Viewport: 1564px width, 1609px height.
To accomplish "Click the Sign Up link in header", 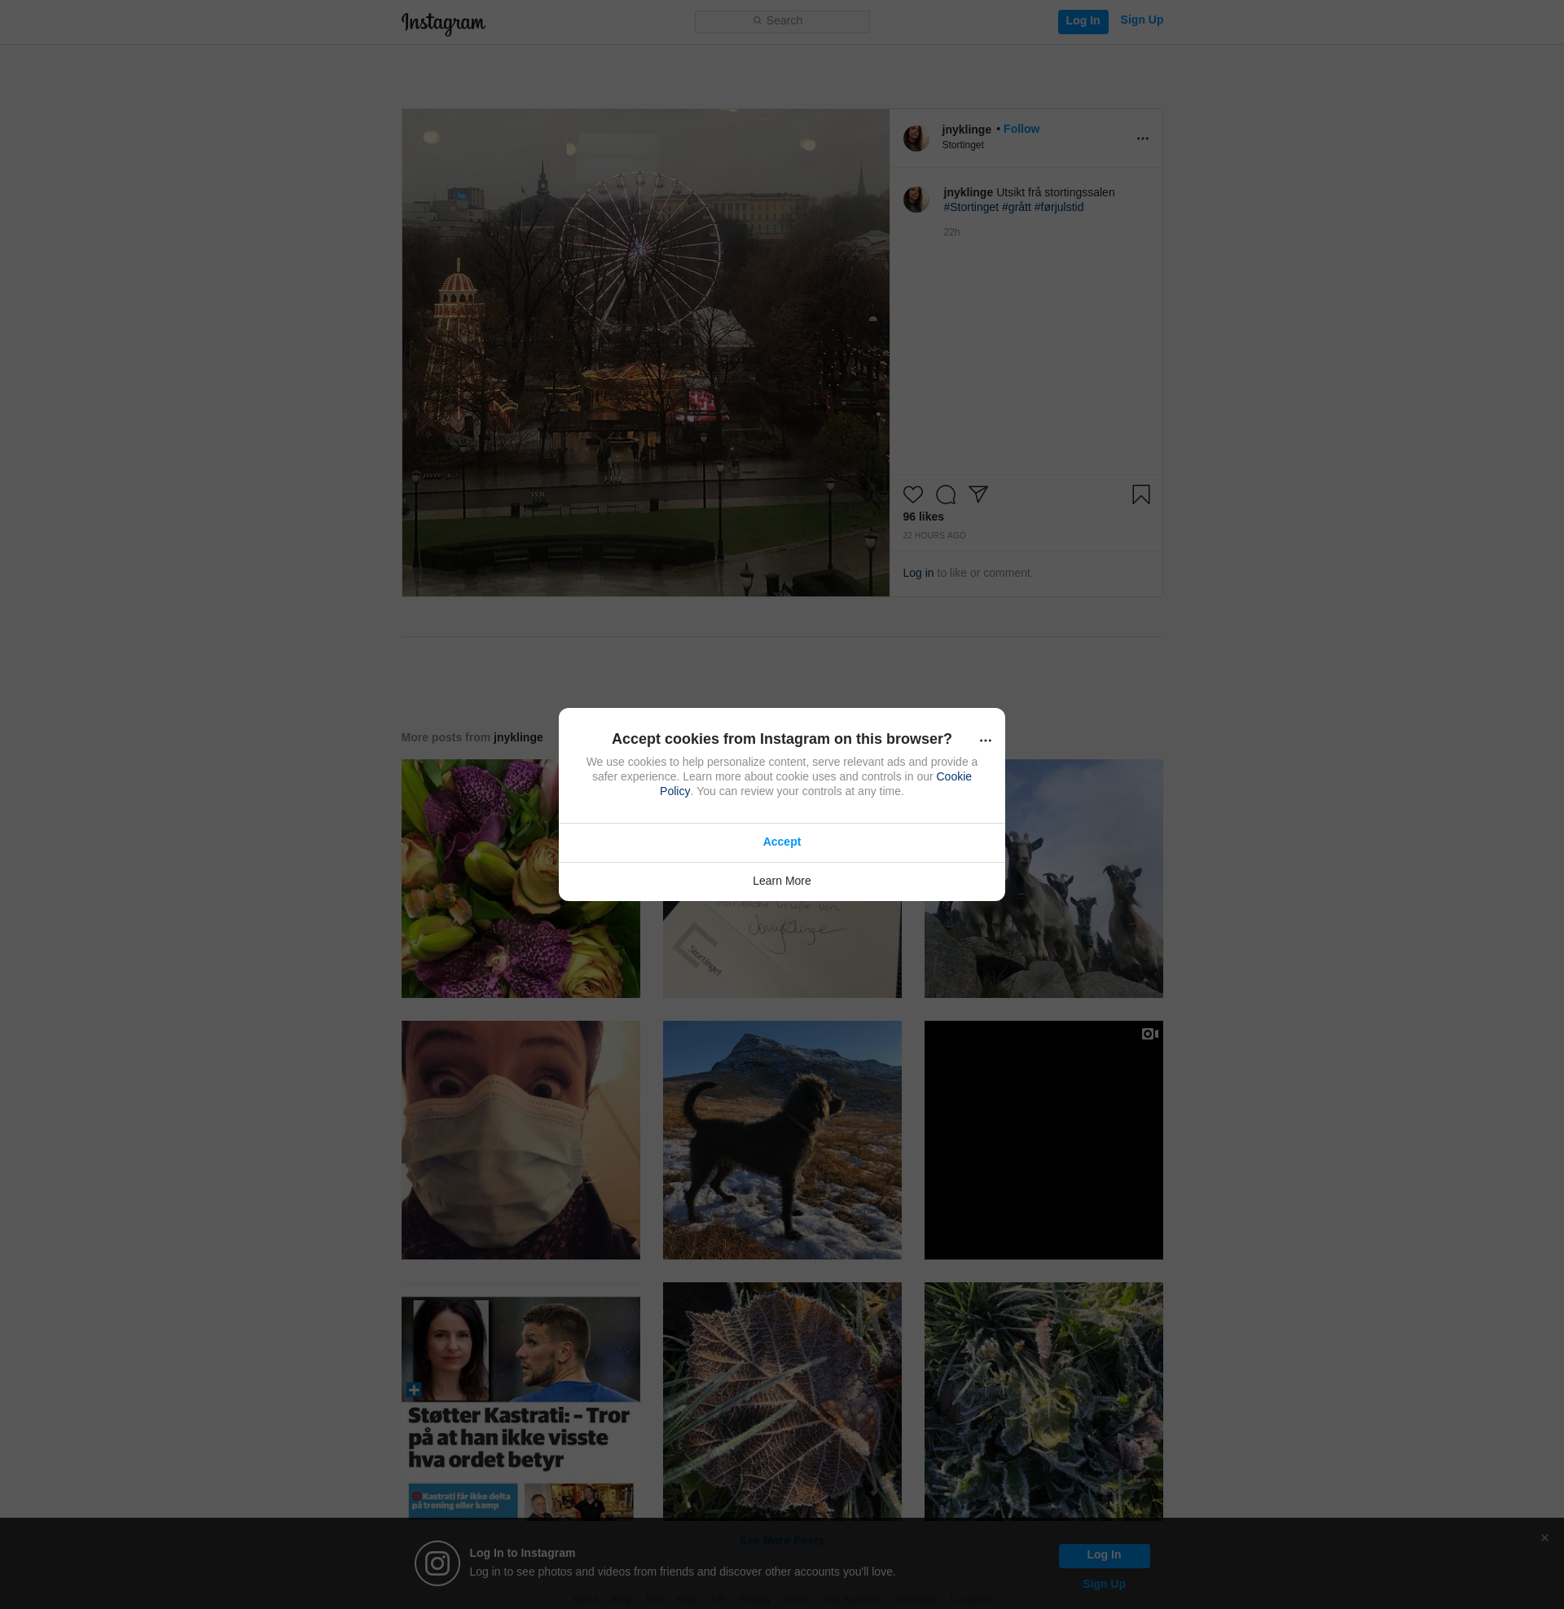I will [x=1141, y=20].
